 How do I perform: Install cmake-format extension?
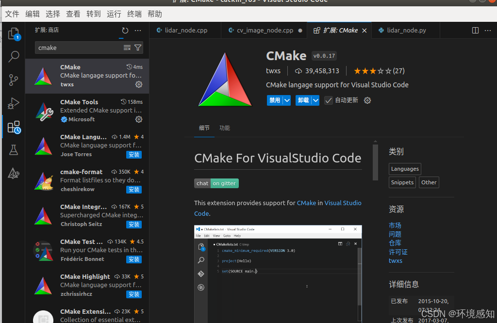(x=134, y=189)
